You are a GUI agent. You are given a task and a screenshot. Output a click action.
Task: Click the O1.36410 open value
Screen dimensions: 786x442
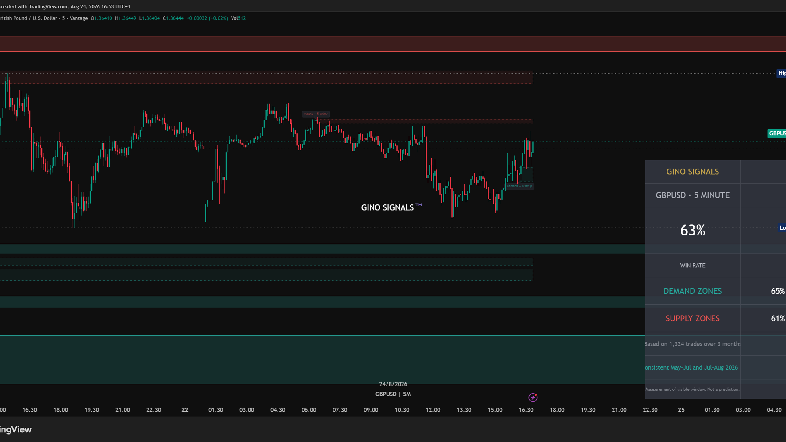pos(101,18)
